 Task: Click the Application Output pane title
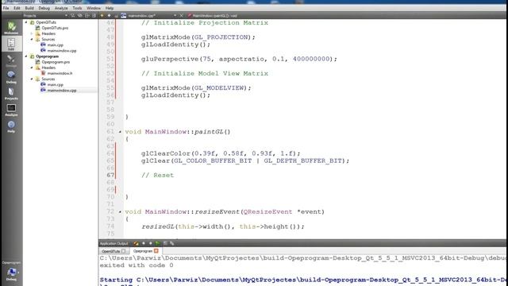(114, 244)
